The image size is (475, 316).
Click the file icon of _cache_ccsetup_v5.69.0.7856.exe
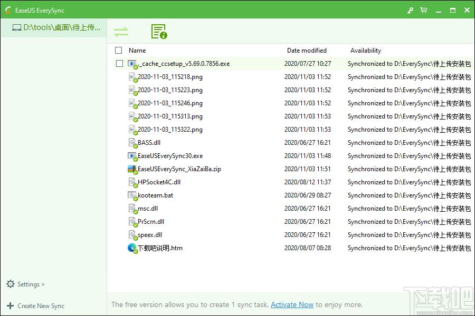click(x=132, y=64)
